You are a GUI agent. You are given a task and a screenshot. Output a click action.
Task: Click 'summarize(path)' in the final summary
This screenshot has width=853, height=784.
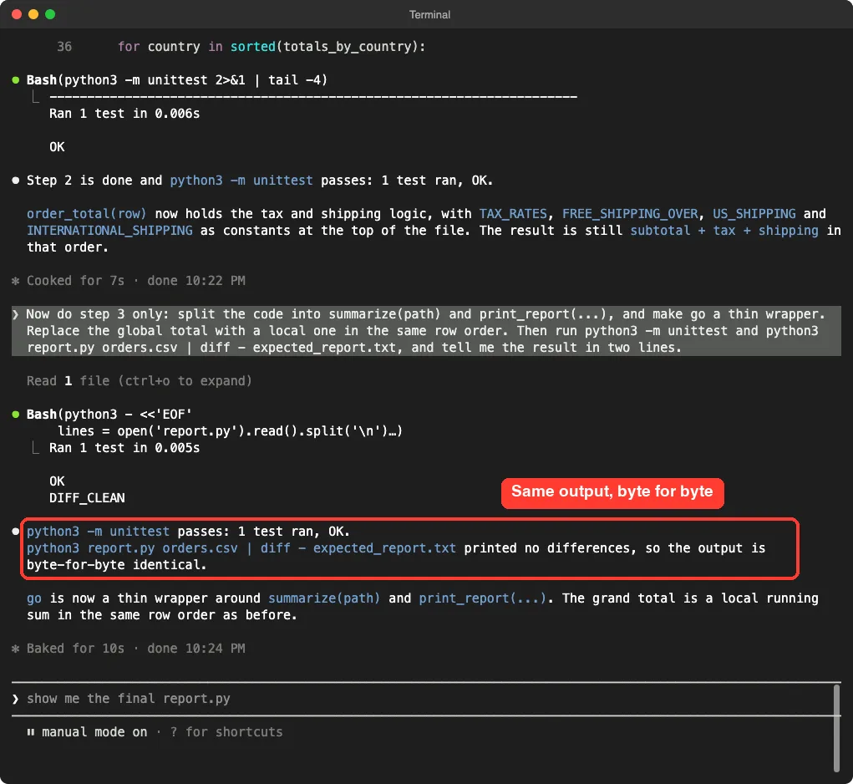[x=323, y=598]
